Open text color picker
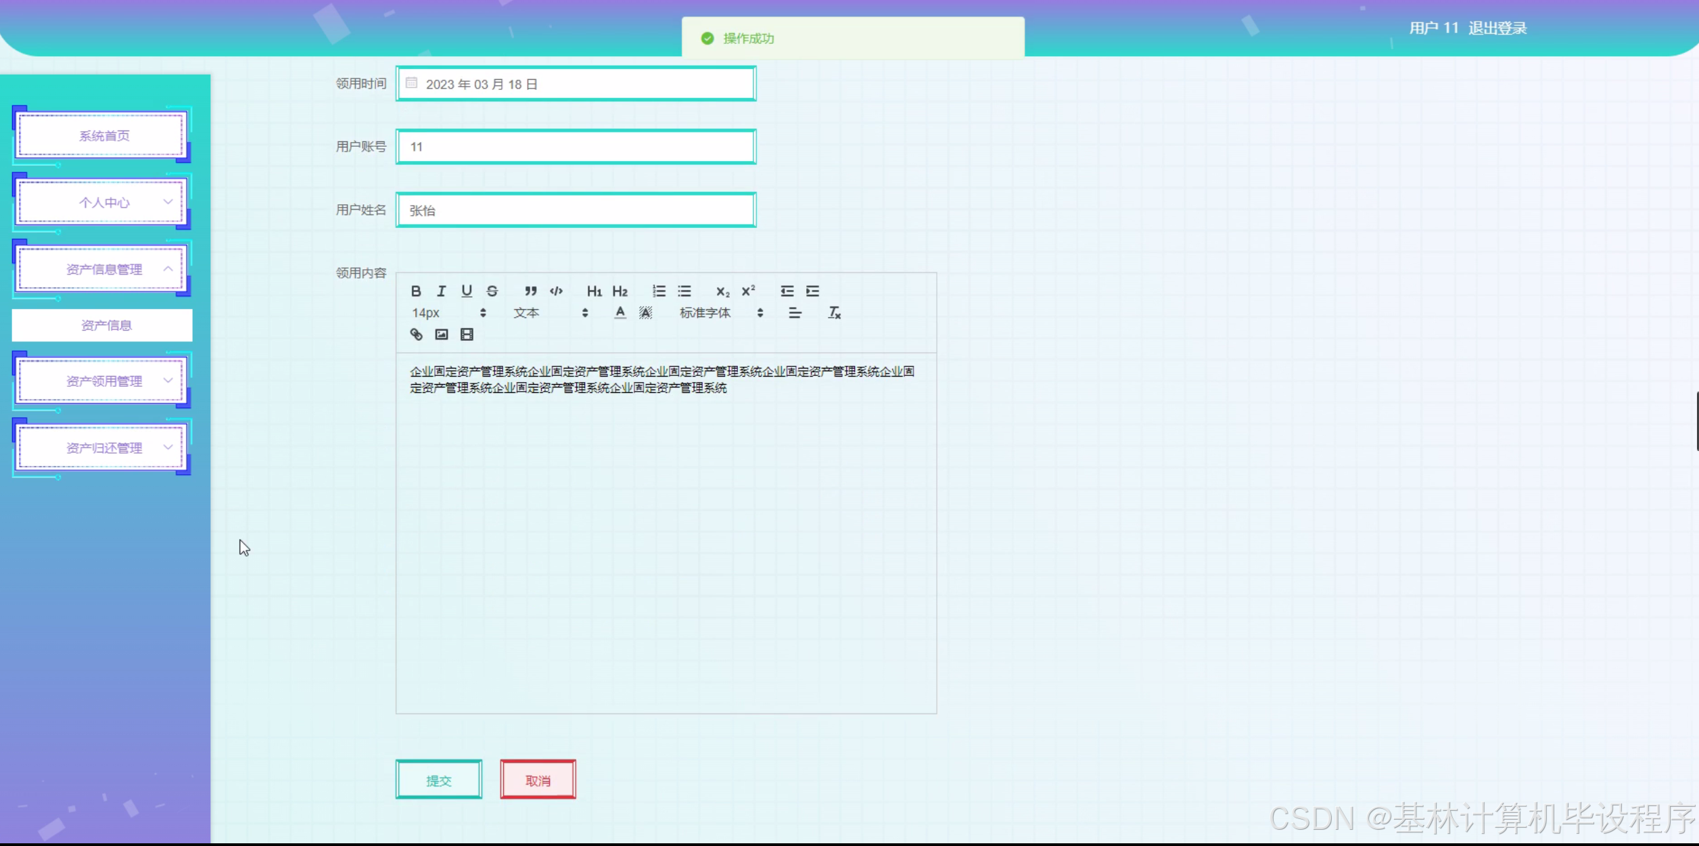The height and width of the screenshot is (846, 1699). [620, 312]
